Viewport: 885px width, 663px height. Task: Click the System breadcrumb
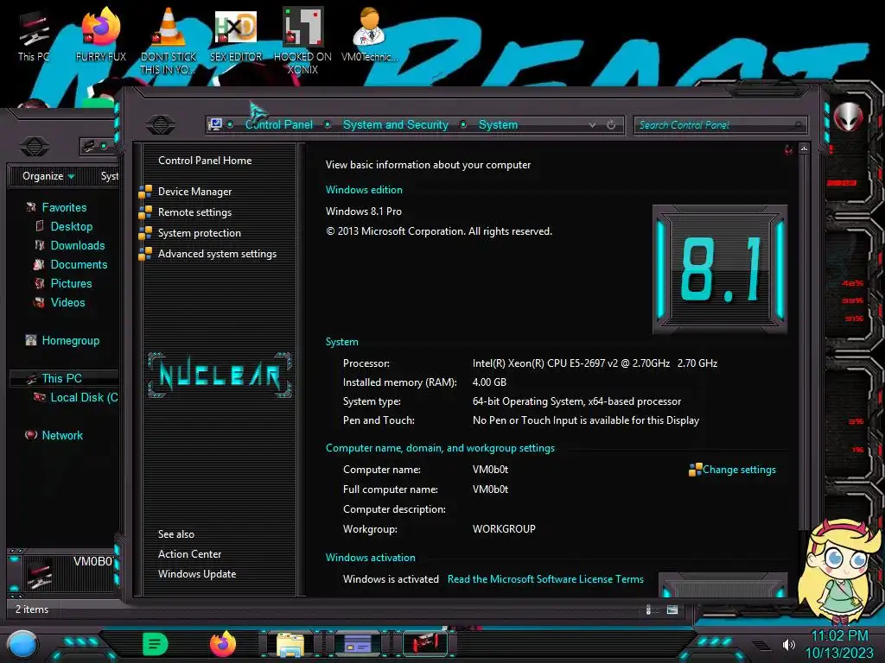(x=498, y=124)
